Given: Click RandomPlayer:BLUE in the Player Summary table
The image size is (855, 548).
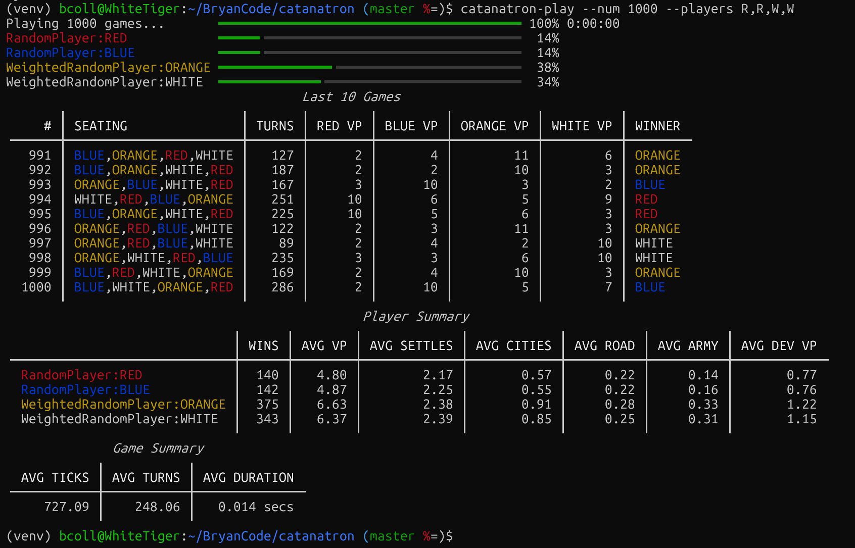Looking at the screenshot, I should pos(85,390).
